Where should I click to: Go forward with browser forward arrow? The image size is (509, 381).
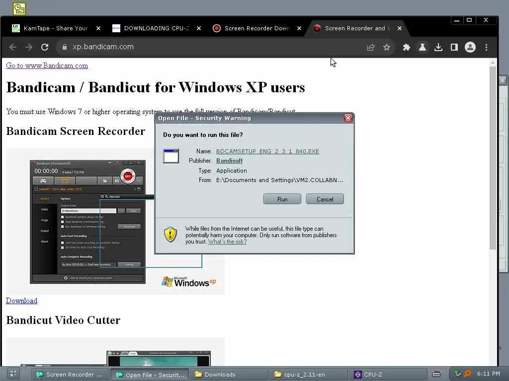click(29, 47)
